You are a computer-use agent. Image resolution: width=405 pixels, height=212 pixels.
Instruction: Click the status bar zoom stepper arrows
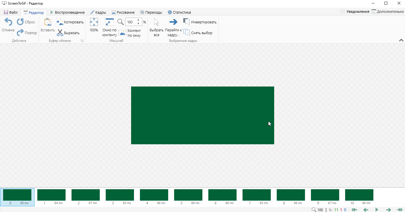coord(326,210)
